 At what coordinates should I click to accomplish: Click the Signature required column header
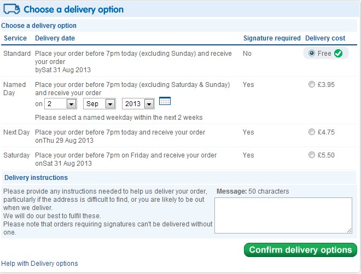pos(272,38)
